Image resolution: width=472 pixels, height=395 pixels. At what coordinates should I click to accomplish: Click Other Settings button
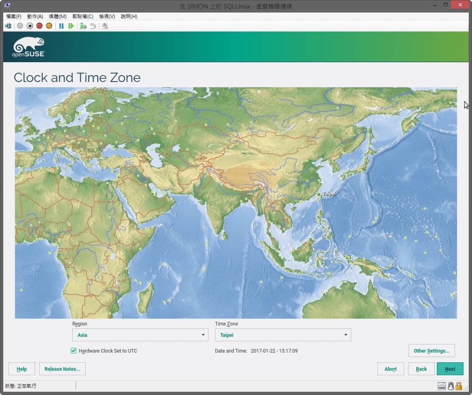point(431,351)
